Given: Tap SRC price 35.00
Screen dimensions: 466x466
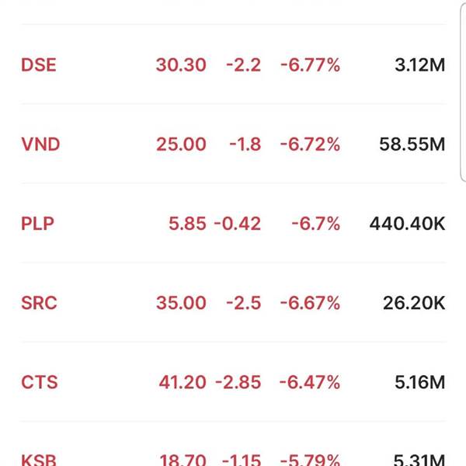Looking at the screenshot, I should 181,303.
